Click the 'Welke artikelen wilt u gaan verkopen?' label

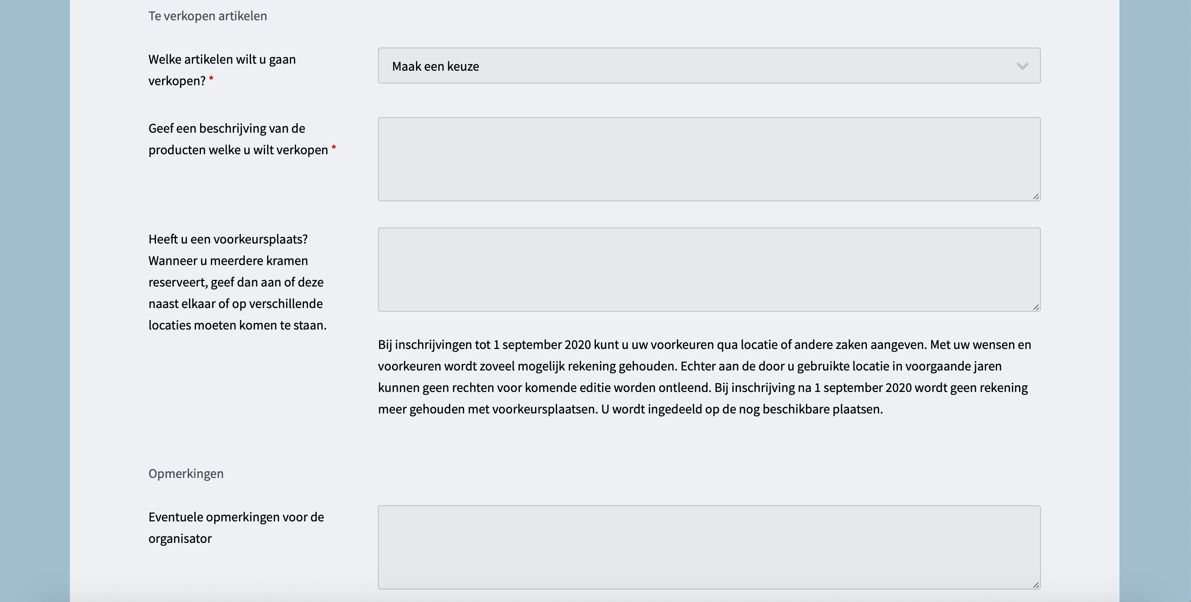pos(222,70)
